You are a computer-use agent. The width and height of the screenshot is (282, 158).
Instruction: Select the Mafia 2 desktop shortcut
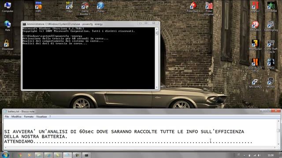tap(255, 7)
